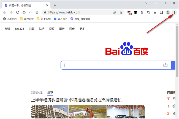Click the camera image search icon

165,65
